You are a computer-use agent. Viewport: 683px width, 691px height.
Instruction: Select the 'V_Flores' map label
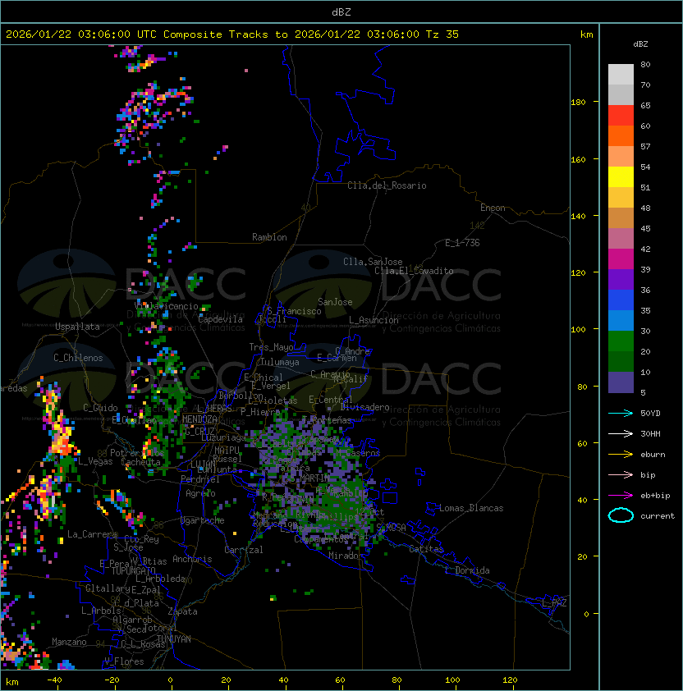click(124, 661)
